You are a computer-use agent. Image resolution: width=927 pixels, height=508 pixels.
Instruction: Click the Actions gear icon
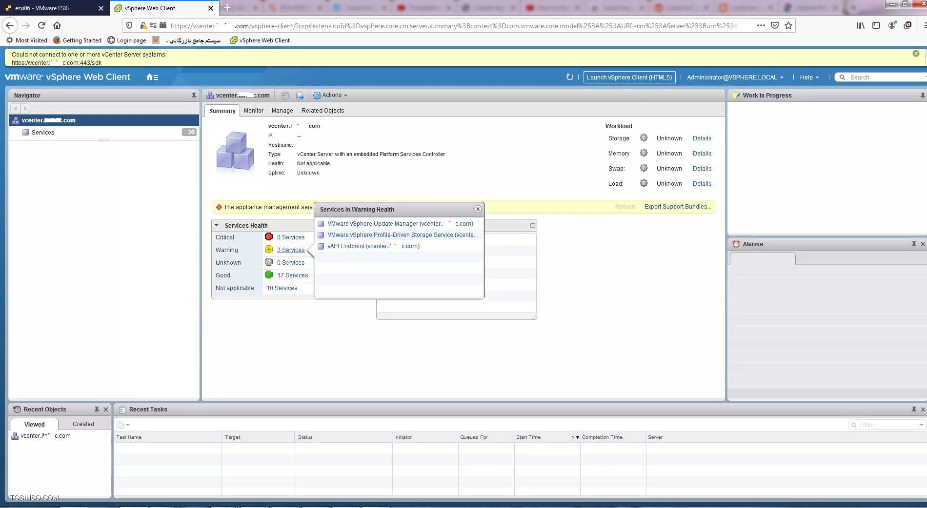coord(317,96)
